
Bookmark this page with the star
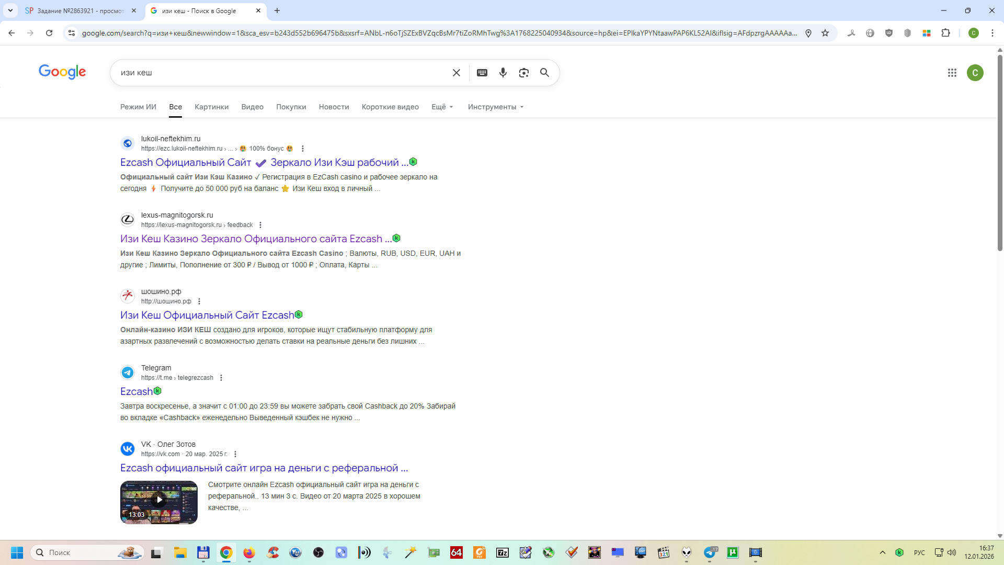point(825,33)
